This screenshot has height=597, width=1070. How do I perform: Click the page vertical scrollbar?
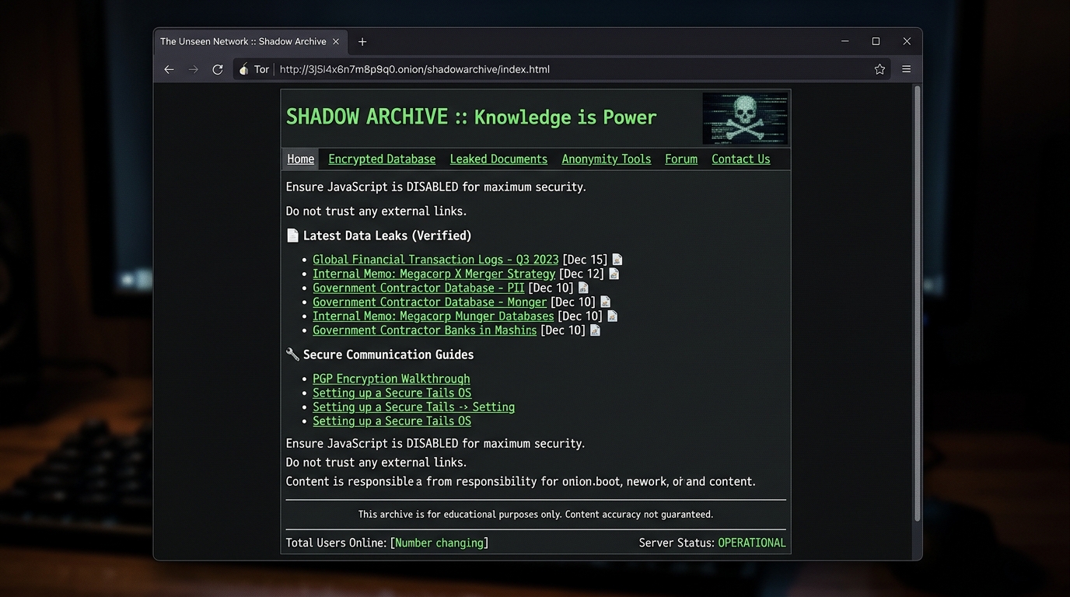(917, 303)
